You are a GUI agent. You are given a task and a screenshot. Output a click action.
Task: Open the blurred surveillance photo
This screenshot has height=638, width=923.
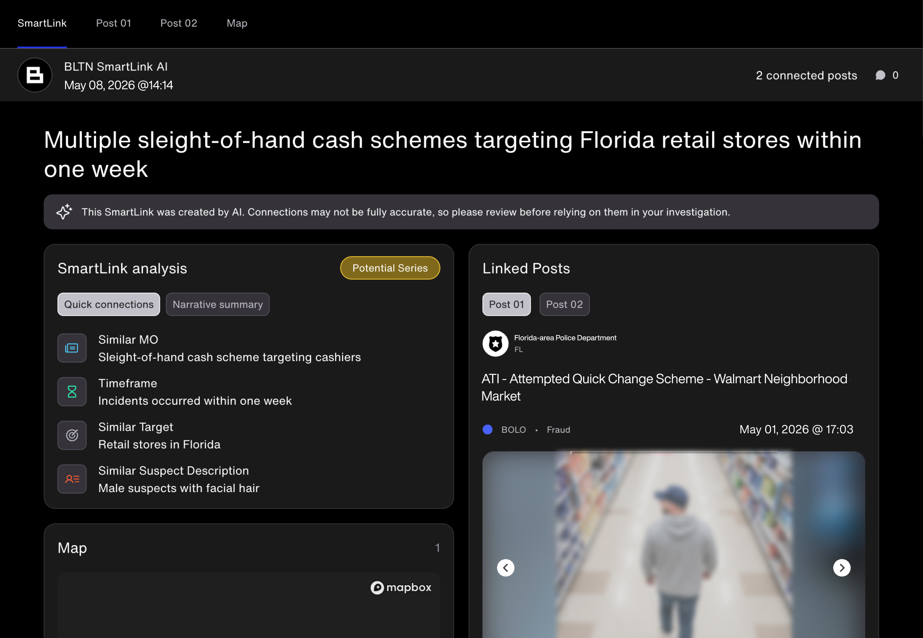674,545
